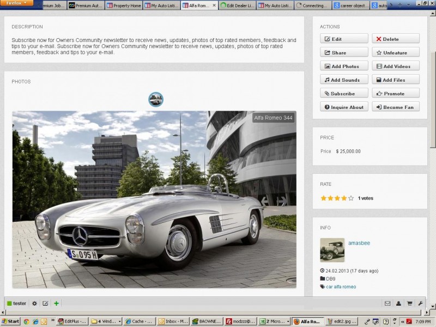
Task: Rate listing three stars
Action: (337, 198)
